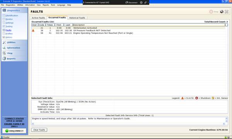Viewport: 232px width, 139px height.
Task: Open the Testing page icon in sidebar
Action: [x=4, y=26]
